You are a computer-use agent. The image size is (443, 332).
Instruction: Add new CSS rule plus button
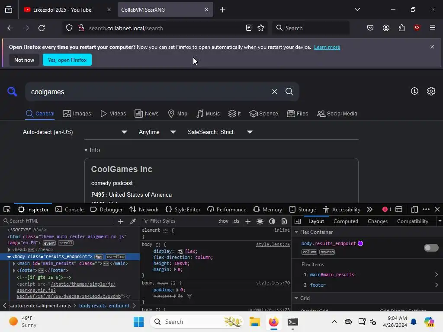coord(248,221)
